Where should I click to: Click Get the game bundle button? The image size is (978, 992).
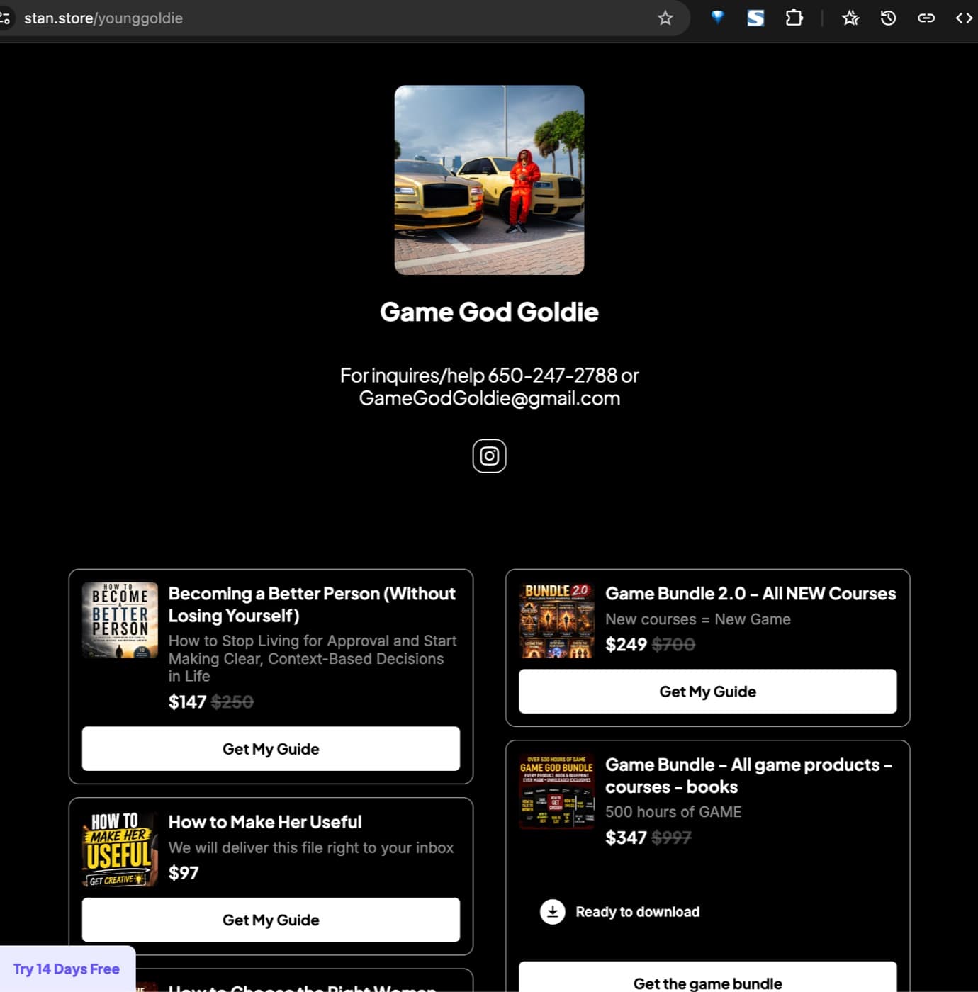point(707,979)
